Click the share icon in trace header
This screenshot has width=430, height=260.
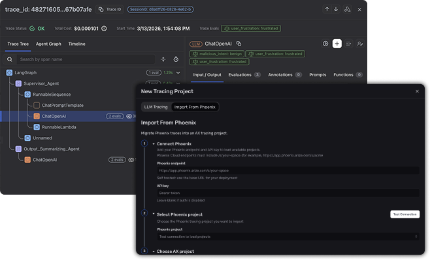click(347, 9)
